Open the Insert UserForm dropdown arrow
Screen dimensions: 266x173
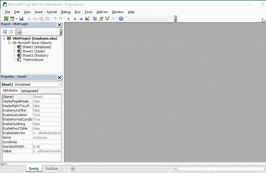[x=16, y=19]
